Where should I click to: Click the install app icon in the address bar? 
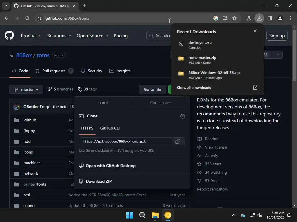(x=225, y=18)
